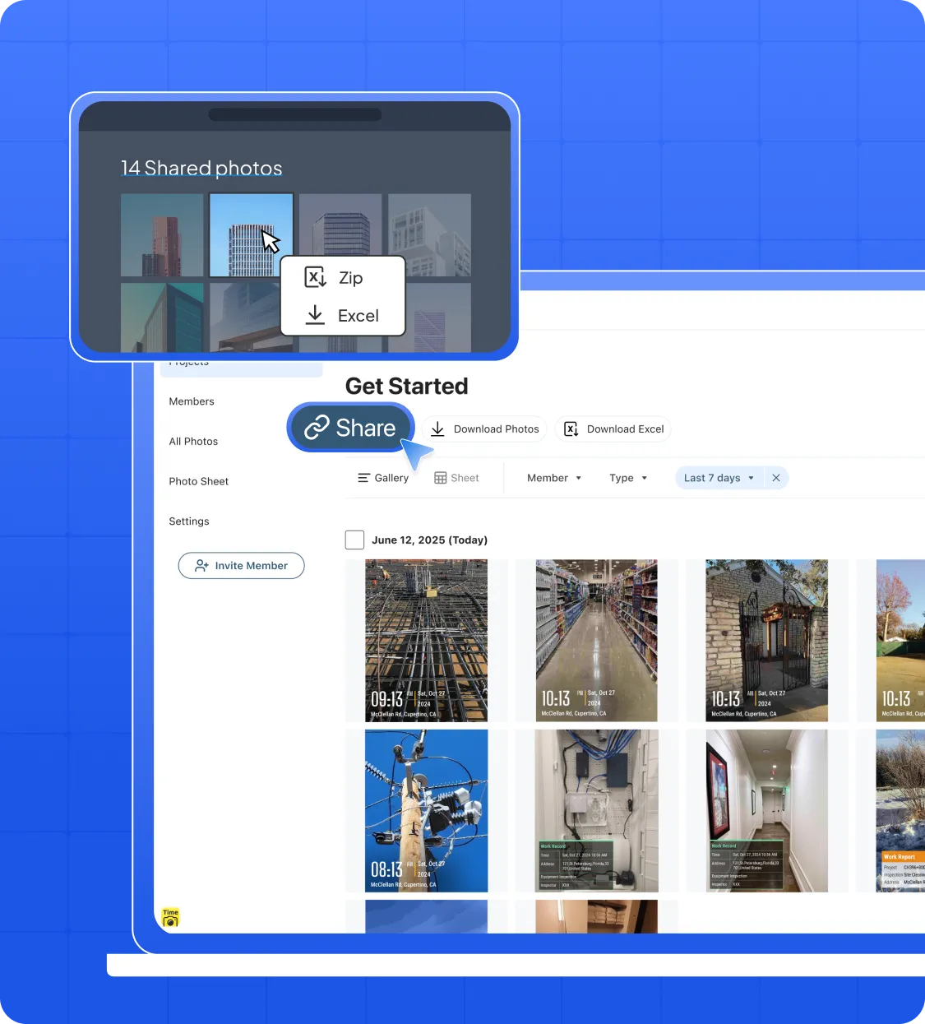Screen dimensions: 925x1024
Task: Remove the Last 7 days filter with its X
Action: click(775, 477)
